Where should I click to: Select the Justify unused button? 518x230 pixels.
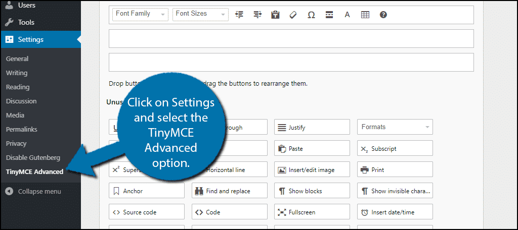pyautogui.click(x=312, y=127)
